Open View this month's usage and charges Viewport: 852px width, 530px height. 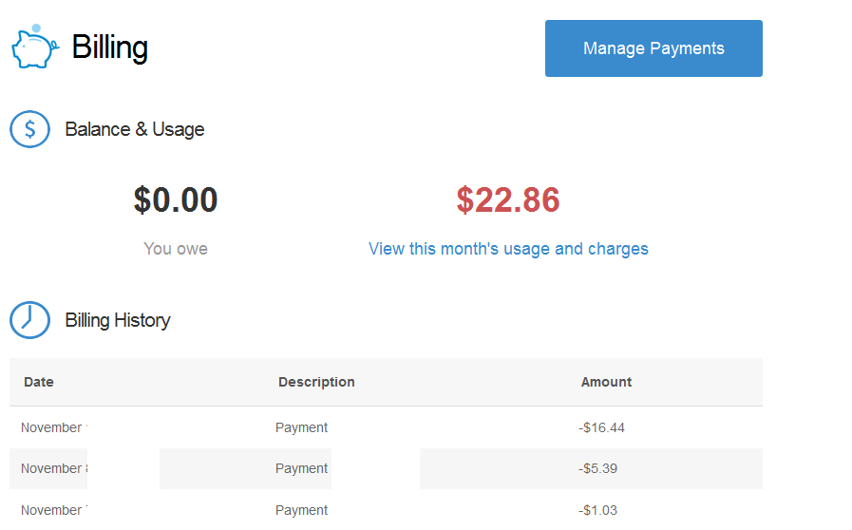click(508, 249)
